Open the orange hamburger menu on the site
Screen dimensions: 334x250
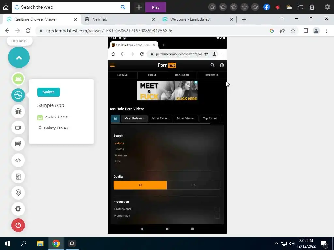112,65
